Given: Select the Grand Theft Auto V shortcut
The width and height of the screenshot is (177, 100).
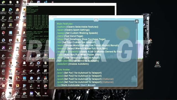Looking at the screenshot, I should pos(3,19).
